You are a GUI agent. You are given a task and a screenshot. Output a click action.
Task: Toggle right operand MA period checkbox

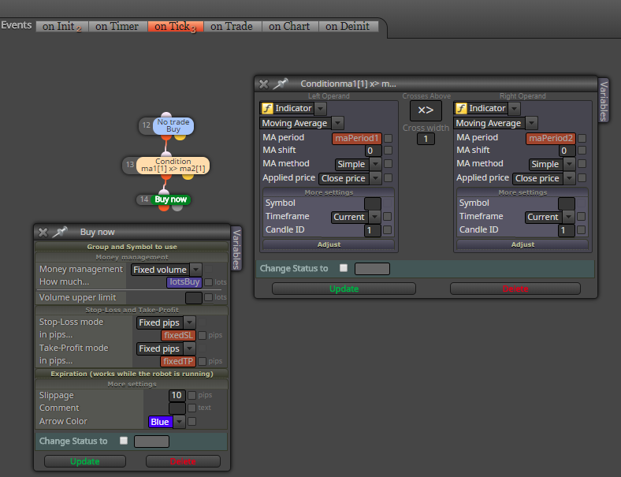click(582, 138)
